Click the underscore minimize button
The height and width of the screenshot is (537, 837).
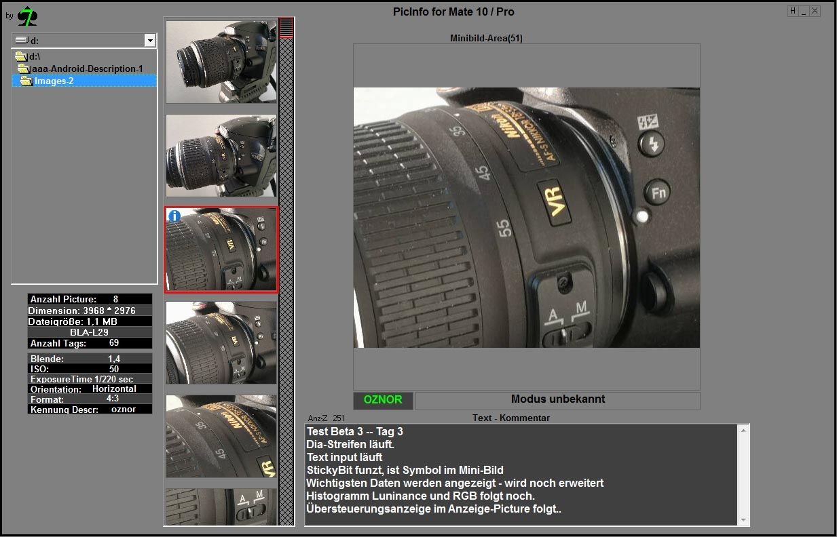(x=804, y=11)
